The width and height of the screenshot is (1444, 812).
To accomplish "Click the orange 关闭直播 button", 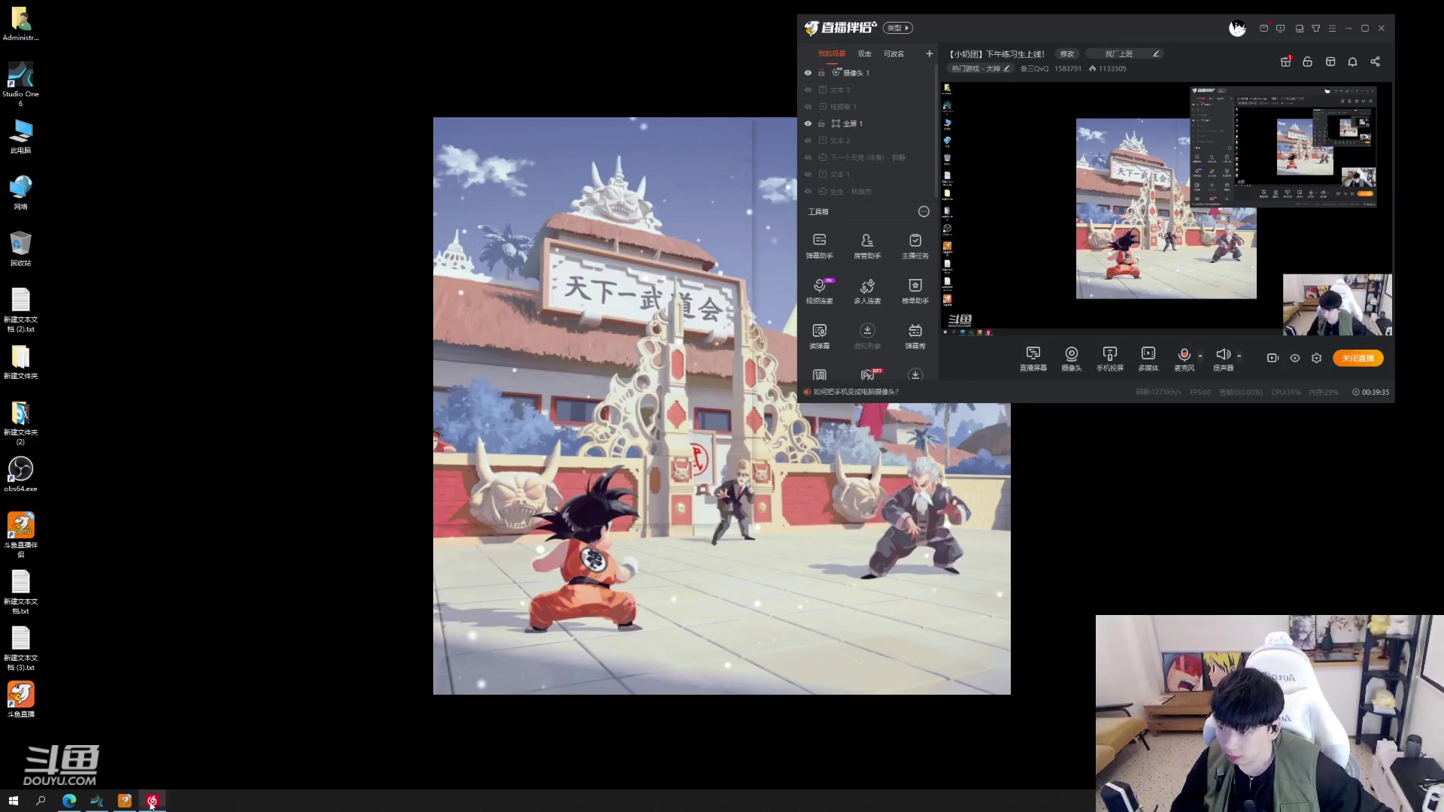I will pyautogui.click(x=1358, y=358).
